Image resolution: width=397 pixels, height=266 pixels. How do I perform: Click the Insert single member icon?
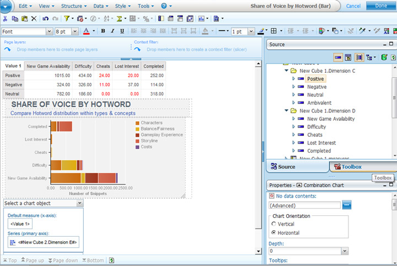coord(338,57)
